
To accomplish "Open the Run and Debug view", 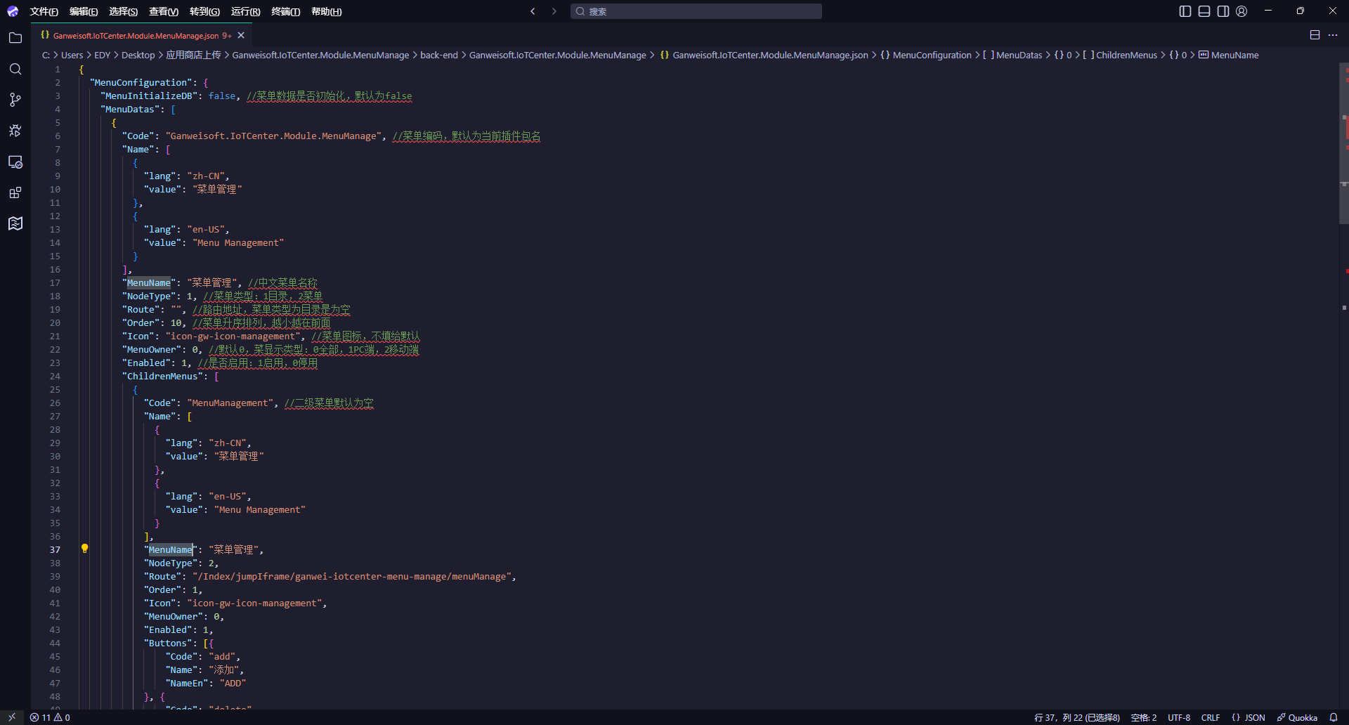I will (15, 131).
